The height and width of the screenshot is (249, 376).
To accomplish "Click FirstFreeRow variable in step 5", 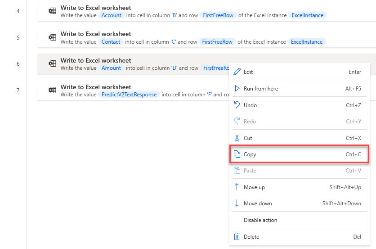I will click(x=217, y=42).
